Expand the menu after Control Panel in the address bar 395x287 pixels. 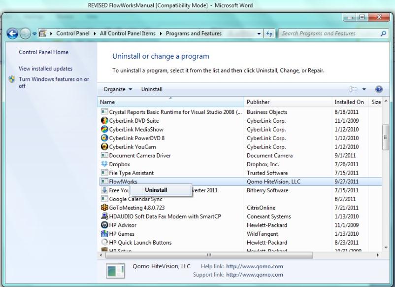tap(95, 34)
